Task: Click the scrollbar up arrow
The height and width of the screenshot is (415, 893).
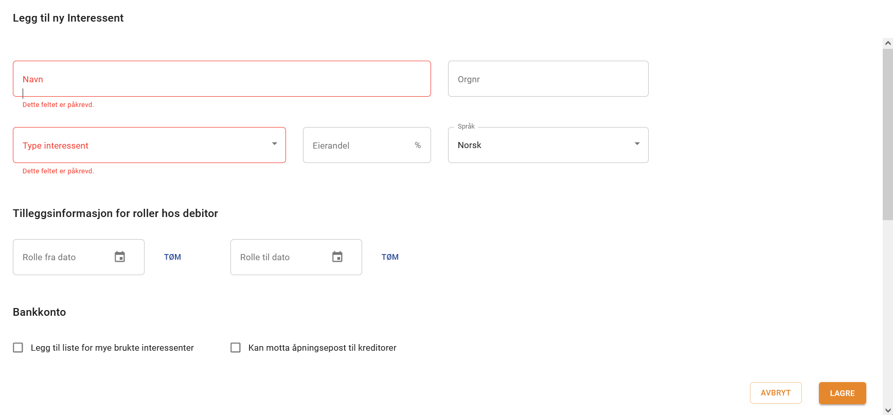Action: click(x=888, y=43)
